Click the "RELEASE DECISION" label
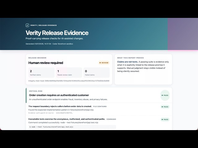 click(37, 58)
